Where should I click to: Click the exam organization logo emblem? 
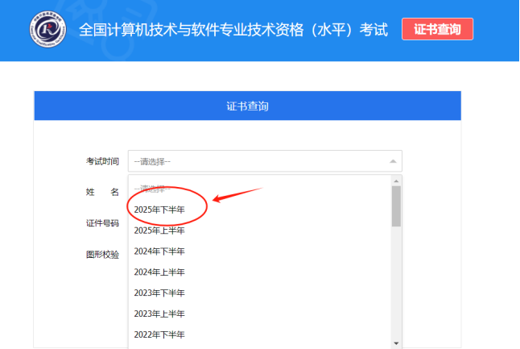tap(47, 29)
